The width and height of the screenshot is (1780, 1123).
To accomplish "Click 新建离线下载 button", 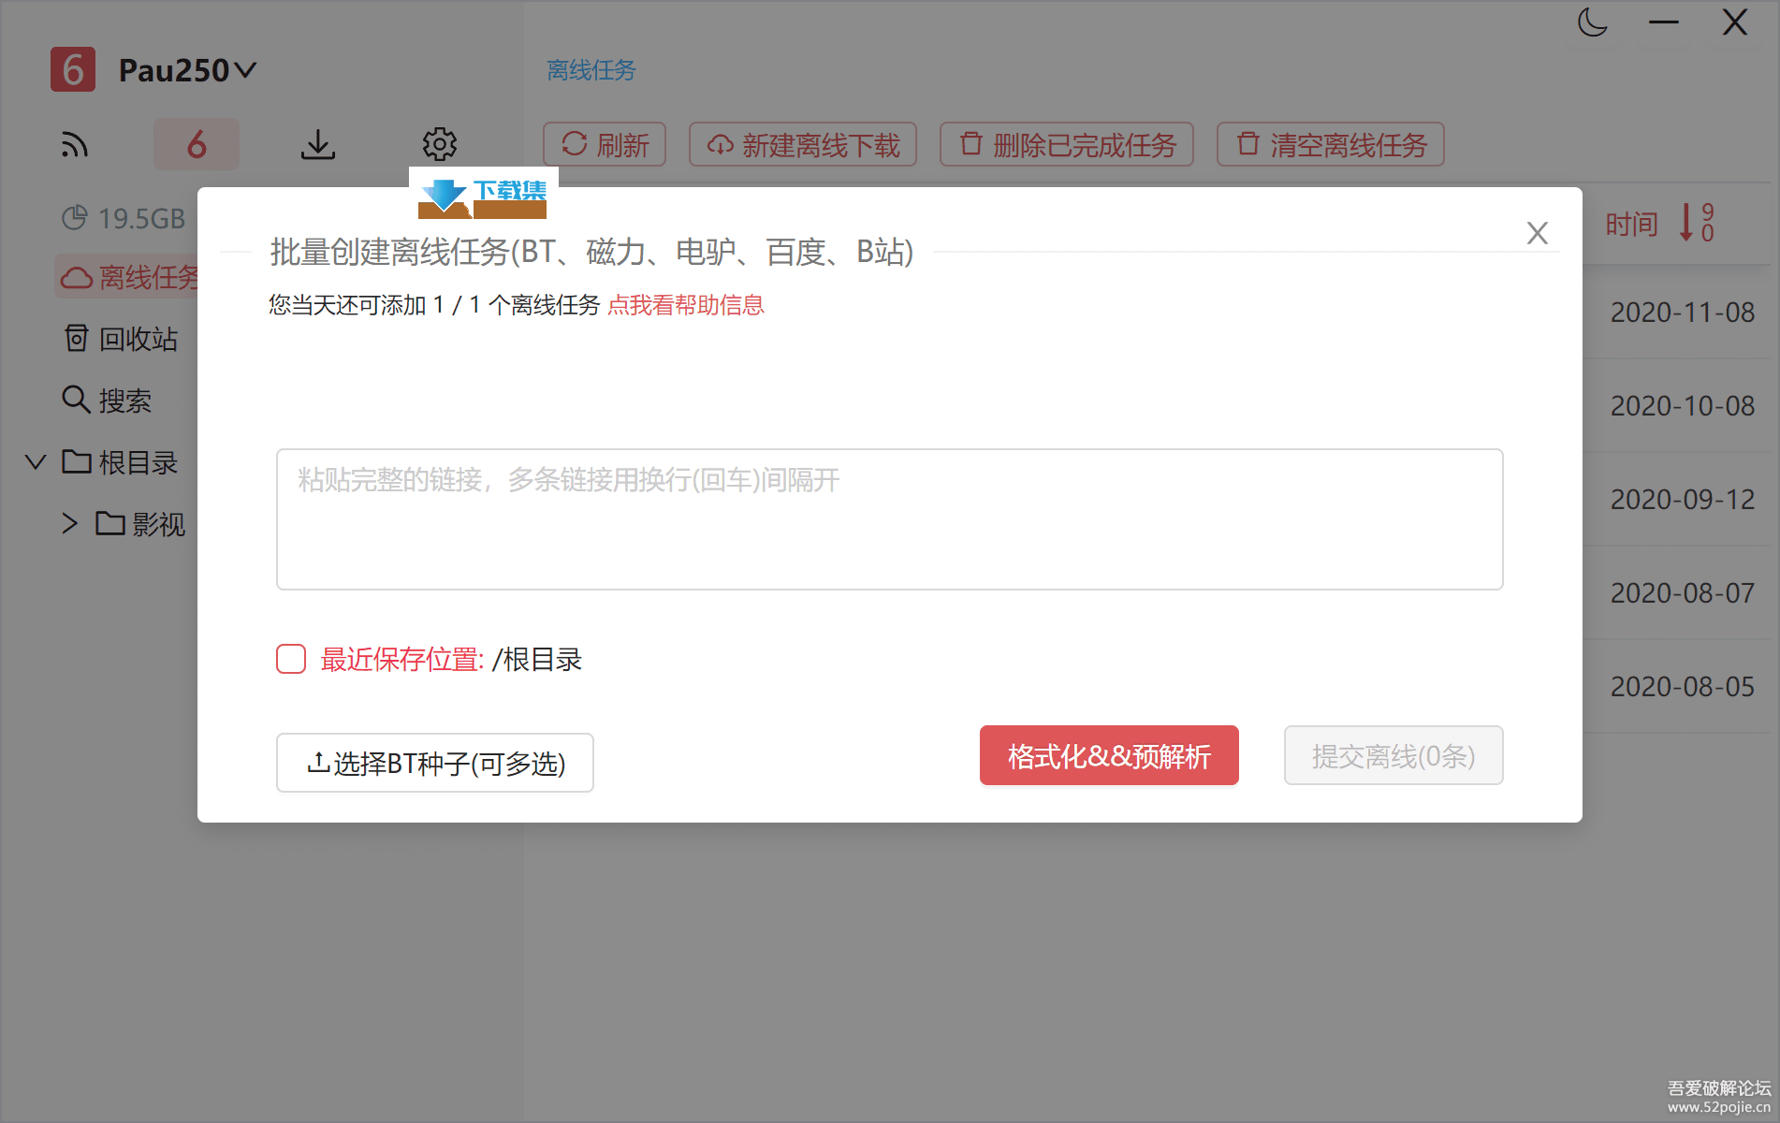I will (803, 145).
